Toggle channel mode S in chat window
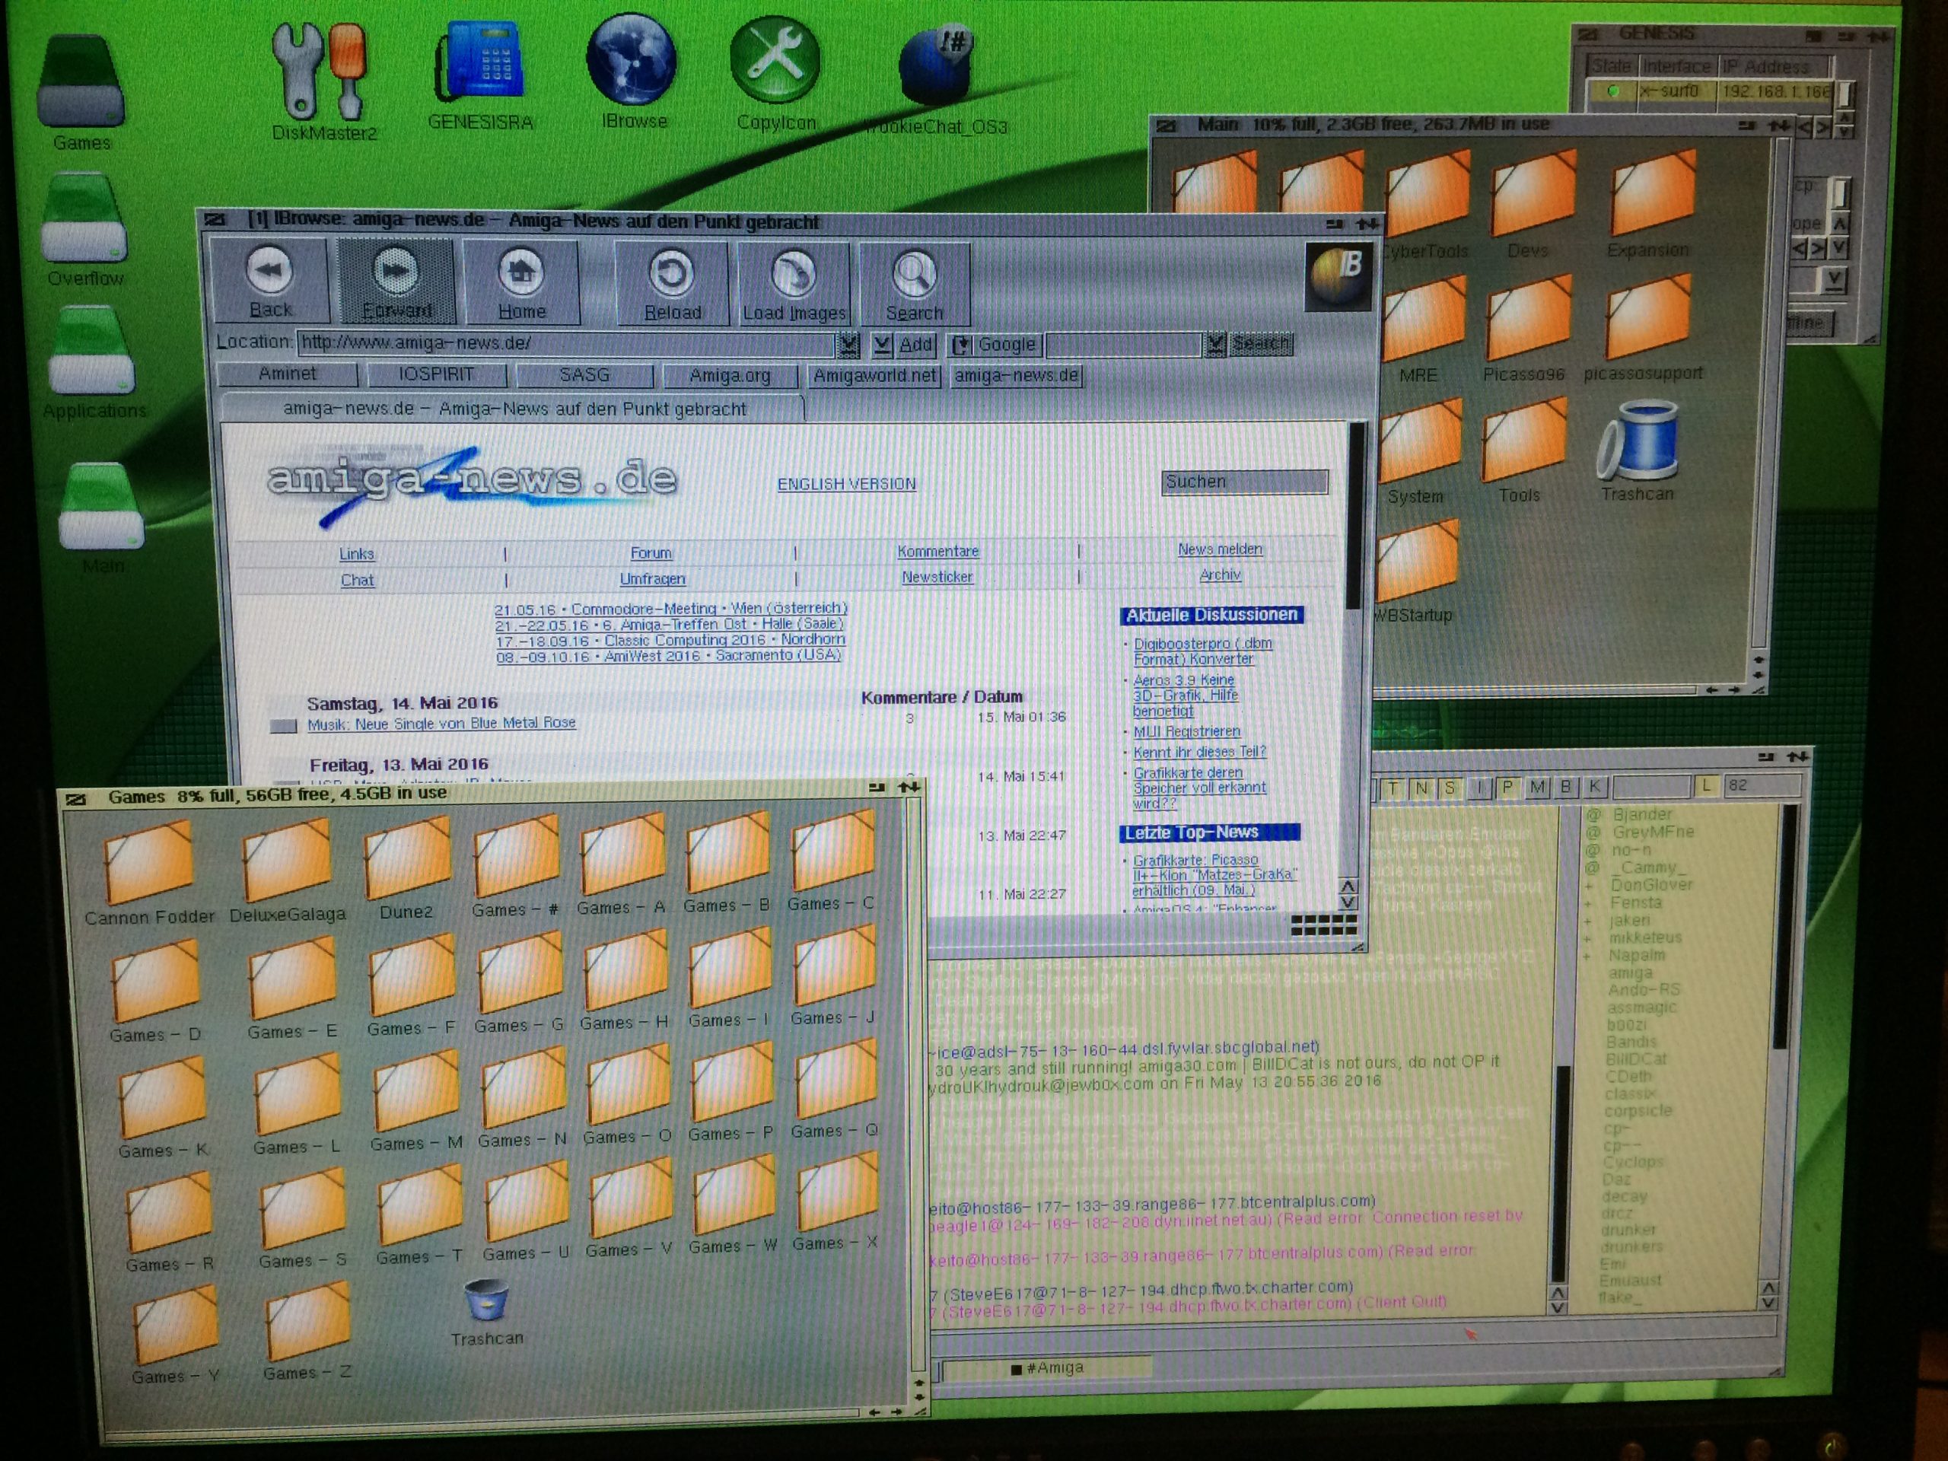Image resolution: width=1948 pixels, height=1461 pixels. pyautogui.click(x=1450, y=788)
